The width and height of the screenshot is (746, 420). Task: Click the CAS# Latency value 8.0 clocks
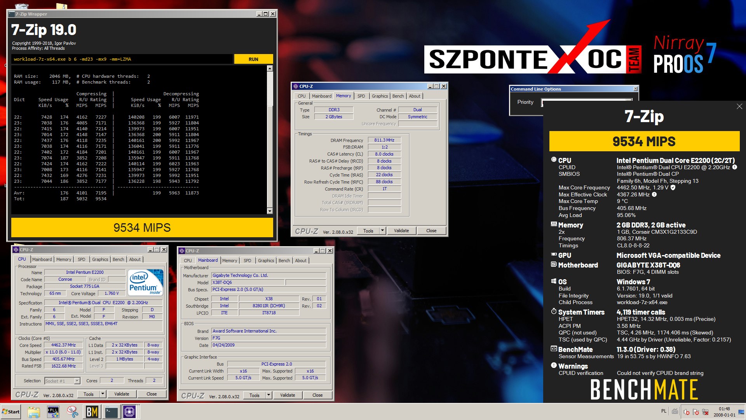point(384,154)
